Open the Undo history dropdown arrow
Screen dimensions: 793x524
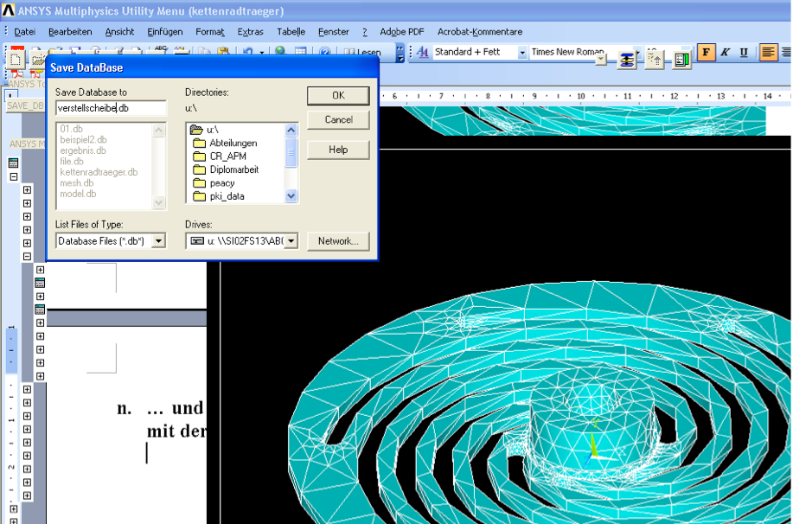(x=262, y=52)
